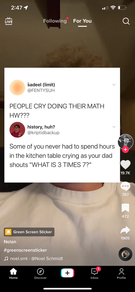Go to the Profile tab
This screenshot has height=292, width=135.
[121, 274]
